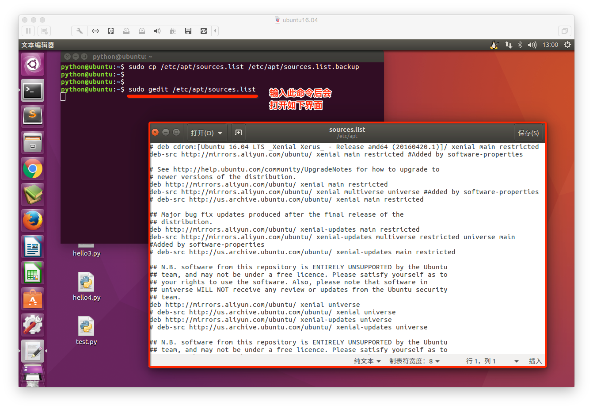
Task: Click the gedit new document icon
Action: pyautogui.click(x=239, y=133)
